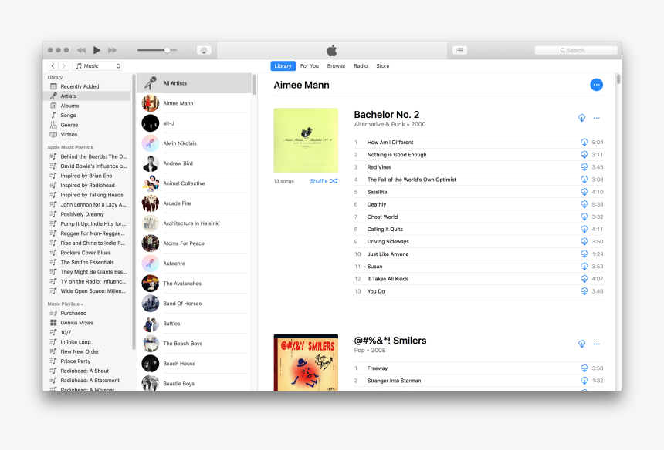Download the track Freeway using its cloud icon
The image size is (664, 450).
coord(585,368)
